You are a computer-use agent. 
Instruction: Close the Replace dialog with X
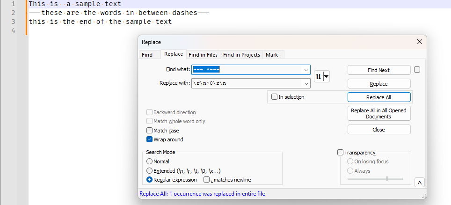coord(419,42)
